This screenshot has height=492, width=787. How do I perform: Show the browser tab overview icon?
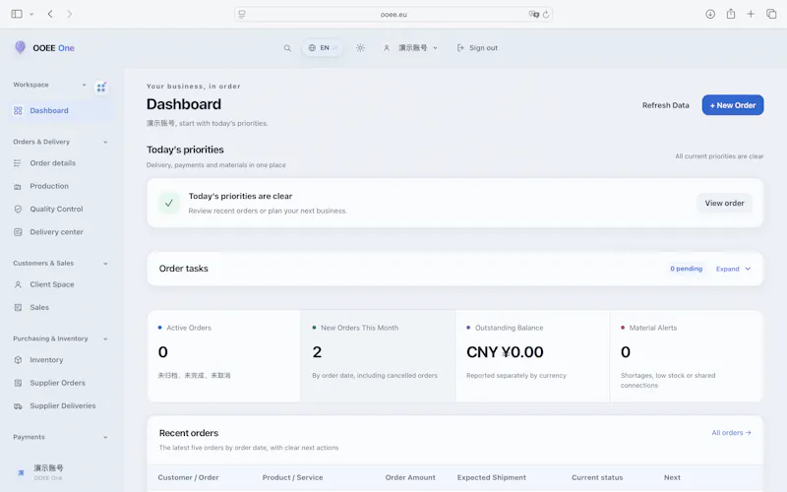771,14
